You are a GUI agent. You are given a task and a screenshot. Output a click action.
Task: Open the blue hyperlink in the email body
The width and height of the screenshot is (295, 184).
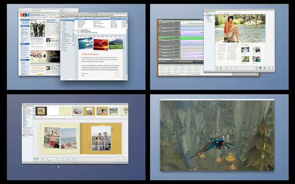(112, 70)
